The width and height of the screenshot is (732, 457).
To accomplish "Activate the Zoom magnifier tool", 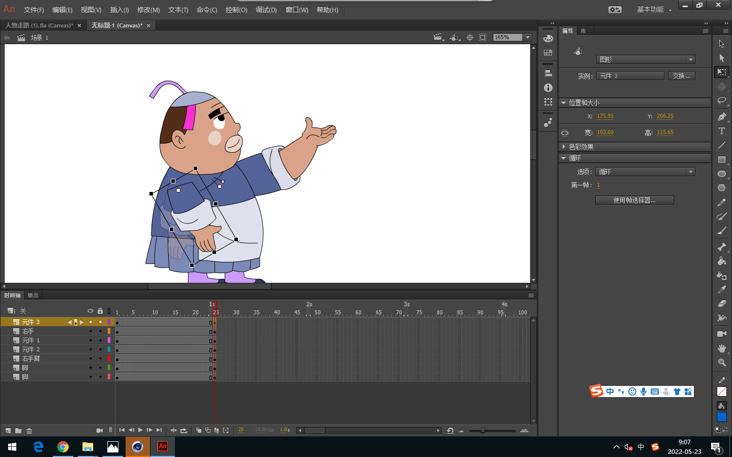I will click(721, 363).
